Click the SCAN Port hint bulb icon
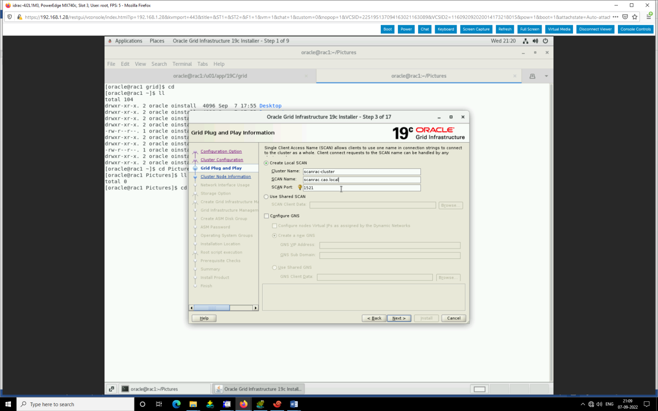 tap(300, 187)
